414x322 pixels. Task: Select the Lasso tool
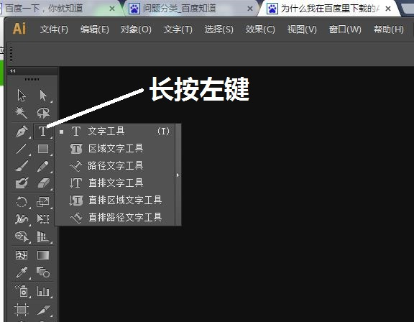point(43,113)
